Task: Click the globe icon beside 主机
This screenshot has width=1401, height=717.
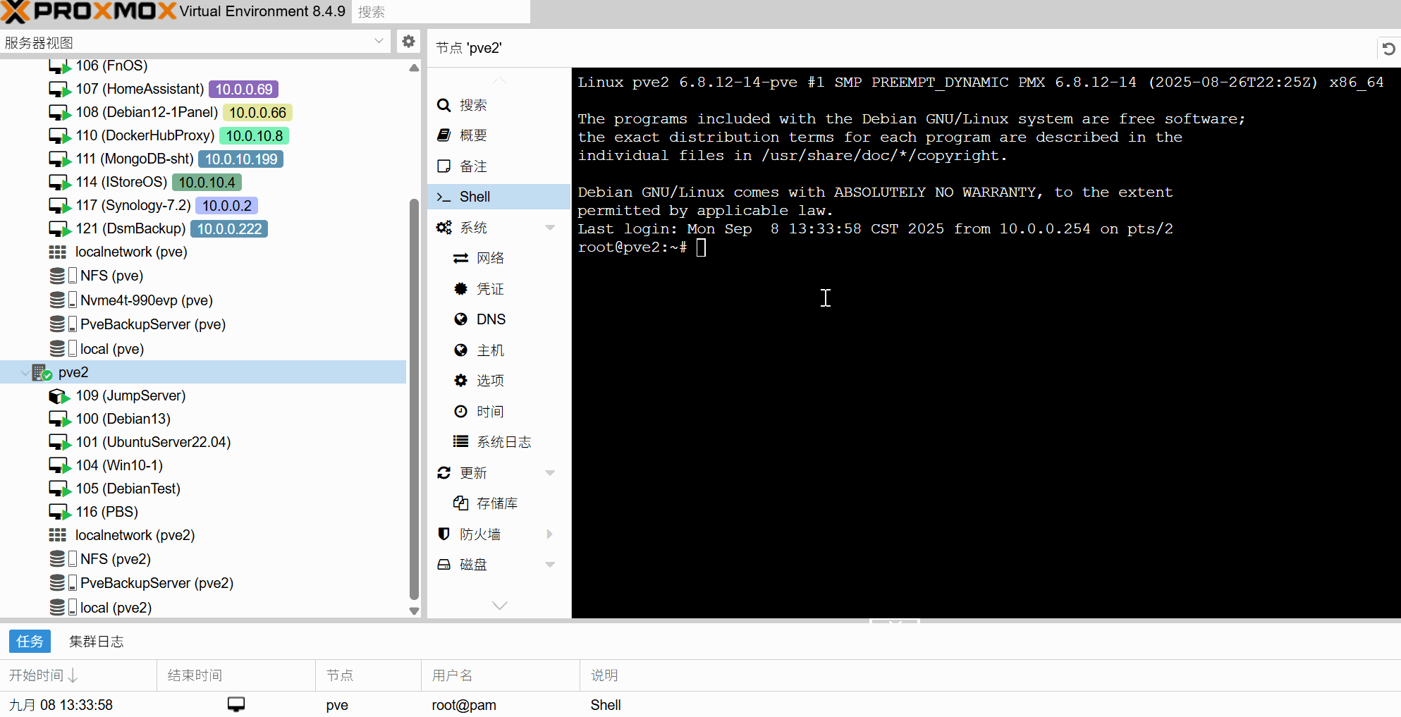Action: coord(460,350)
